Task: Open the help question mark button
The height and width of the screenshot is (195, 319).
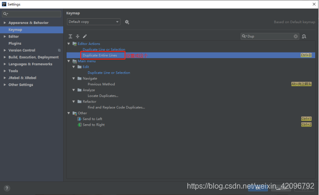Action: point(7,188)
